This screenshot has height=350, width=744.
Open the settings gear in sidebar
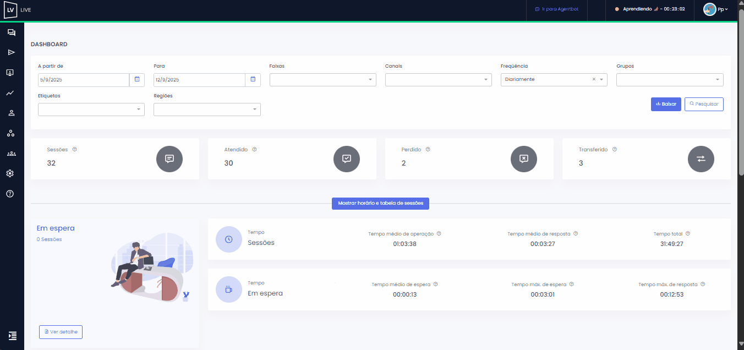(10, 173)
